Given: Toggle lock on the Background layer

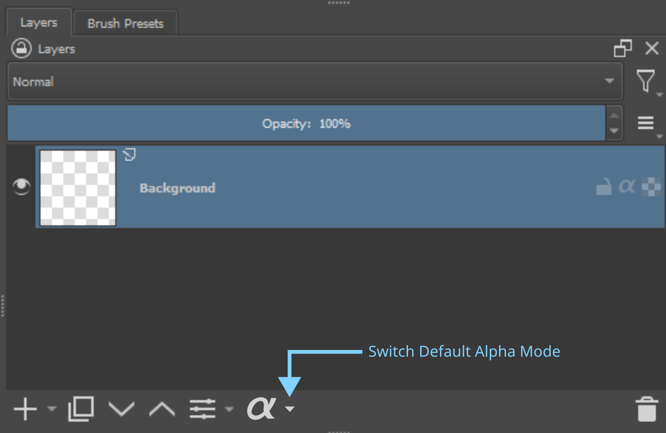Looking at the screenshot, I should pyautogui.click(x=604, y=187).
